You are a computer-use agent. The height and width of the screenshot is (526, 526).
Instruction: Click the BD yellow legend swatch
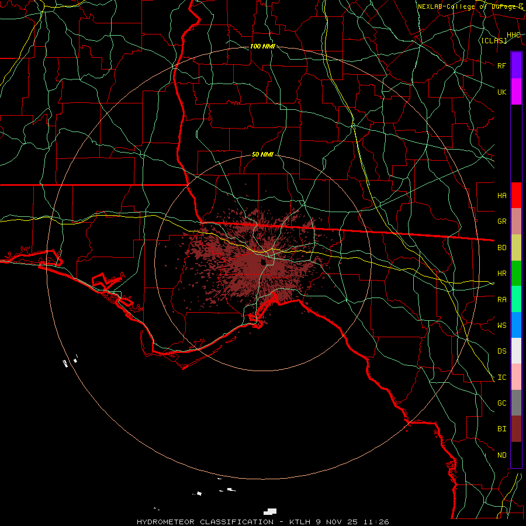(x=516, y=247)
